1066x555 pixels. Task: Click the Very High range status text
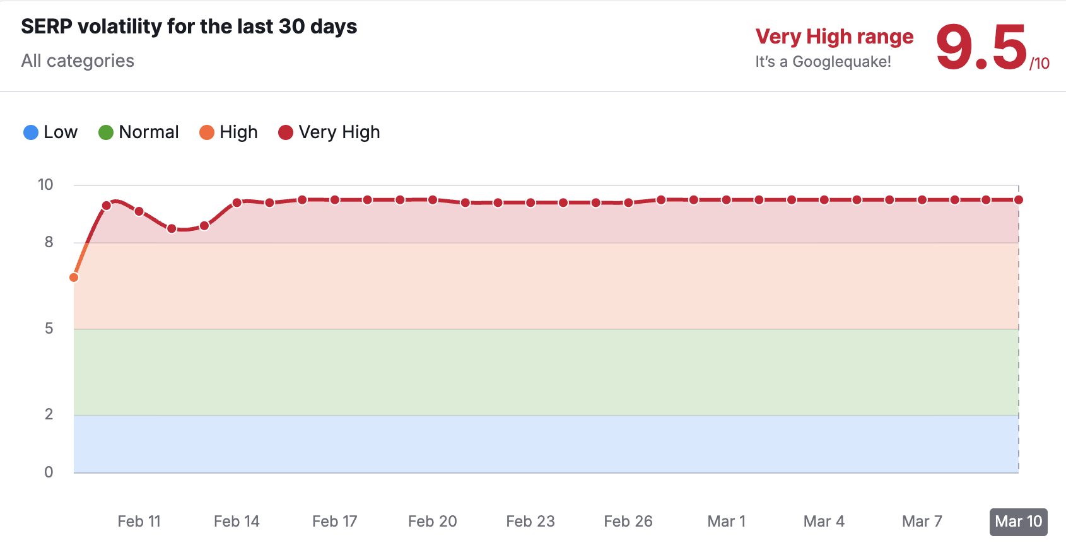point(835,37)
